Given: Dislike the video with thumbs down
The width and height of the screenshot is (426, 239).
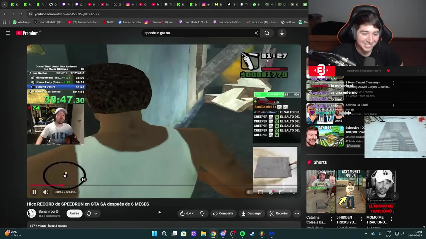Looking at the screenshot, I should pyautogui.click(x=202, y=213).
